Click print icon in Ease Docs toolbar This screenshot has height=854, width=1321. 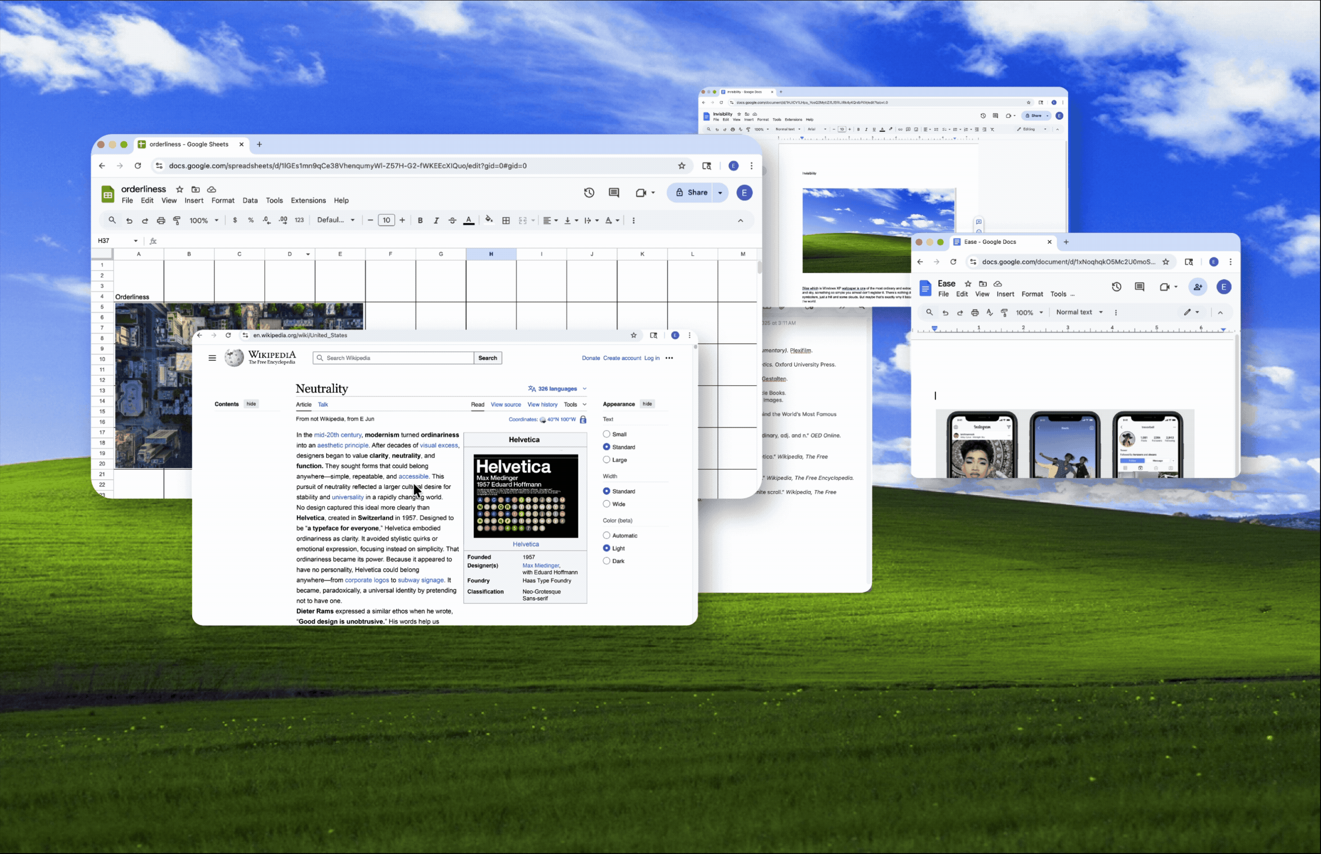pyautogui.click(x=975, y=312)
